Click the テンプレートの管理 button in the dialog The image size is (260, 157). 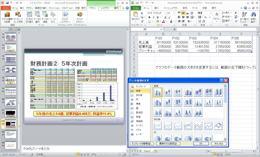coord(142,144)
